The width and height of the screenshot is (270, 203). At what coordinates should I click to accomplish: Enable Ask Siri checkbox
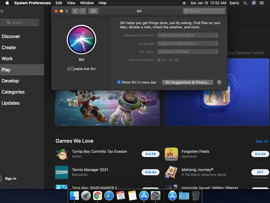click(x=69, y=69)
